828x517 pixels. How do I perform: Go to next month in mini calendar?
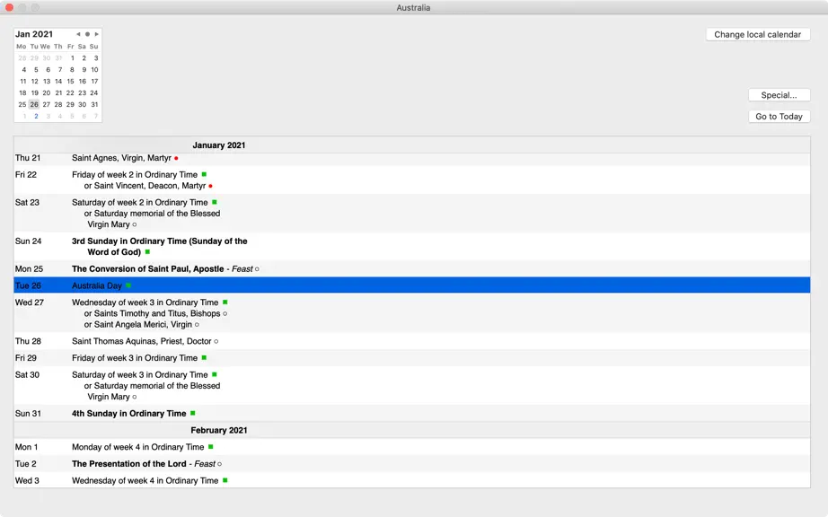(97, 34)
